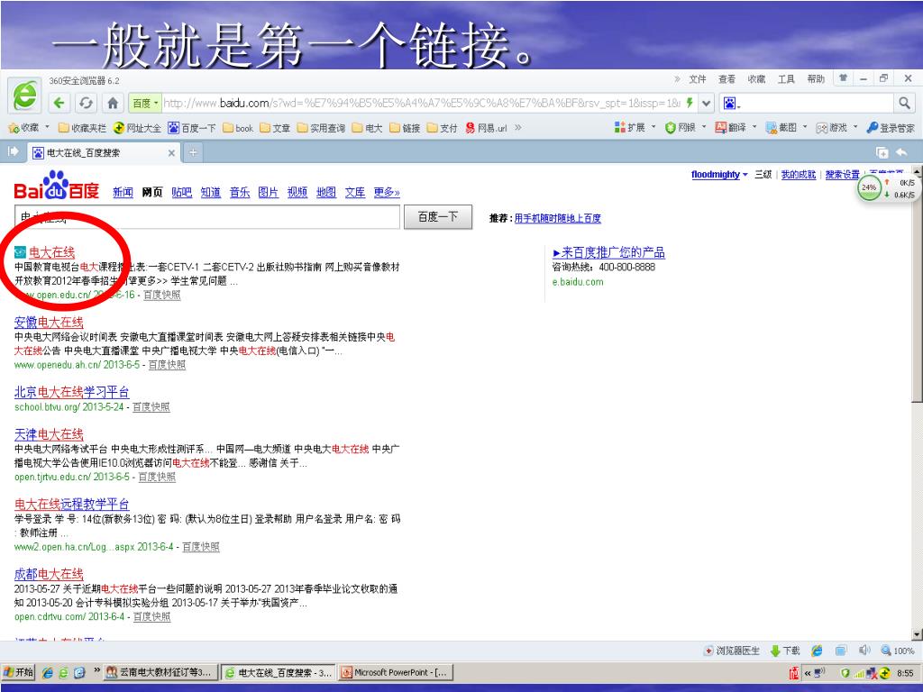Click the 360 browser green logo
The width and height of the screenshot is (923, 692).
[24, 96]
